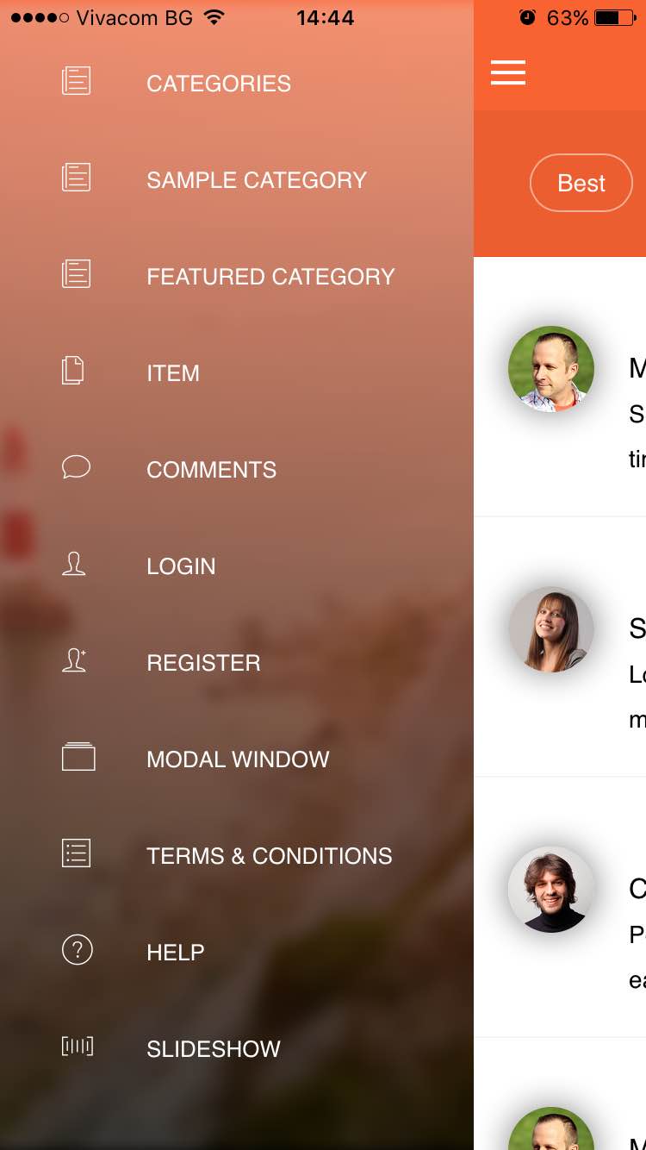646x1150 pixels.
Task: Click the Register add-user icon
Action: pos(74,660)
